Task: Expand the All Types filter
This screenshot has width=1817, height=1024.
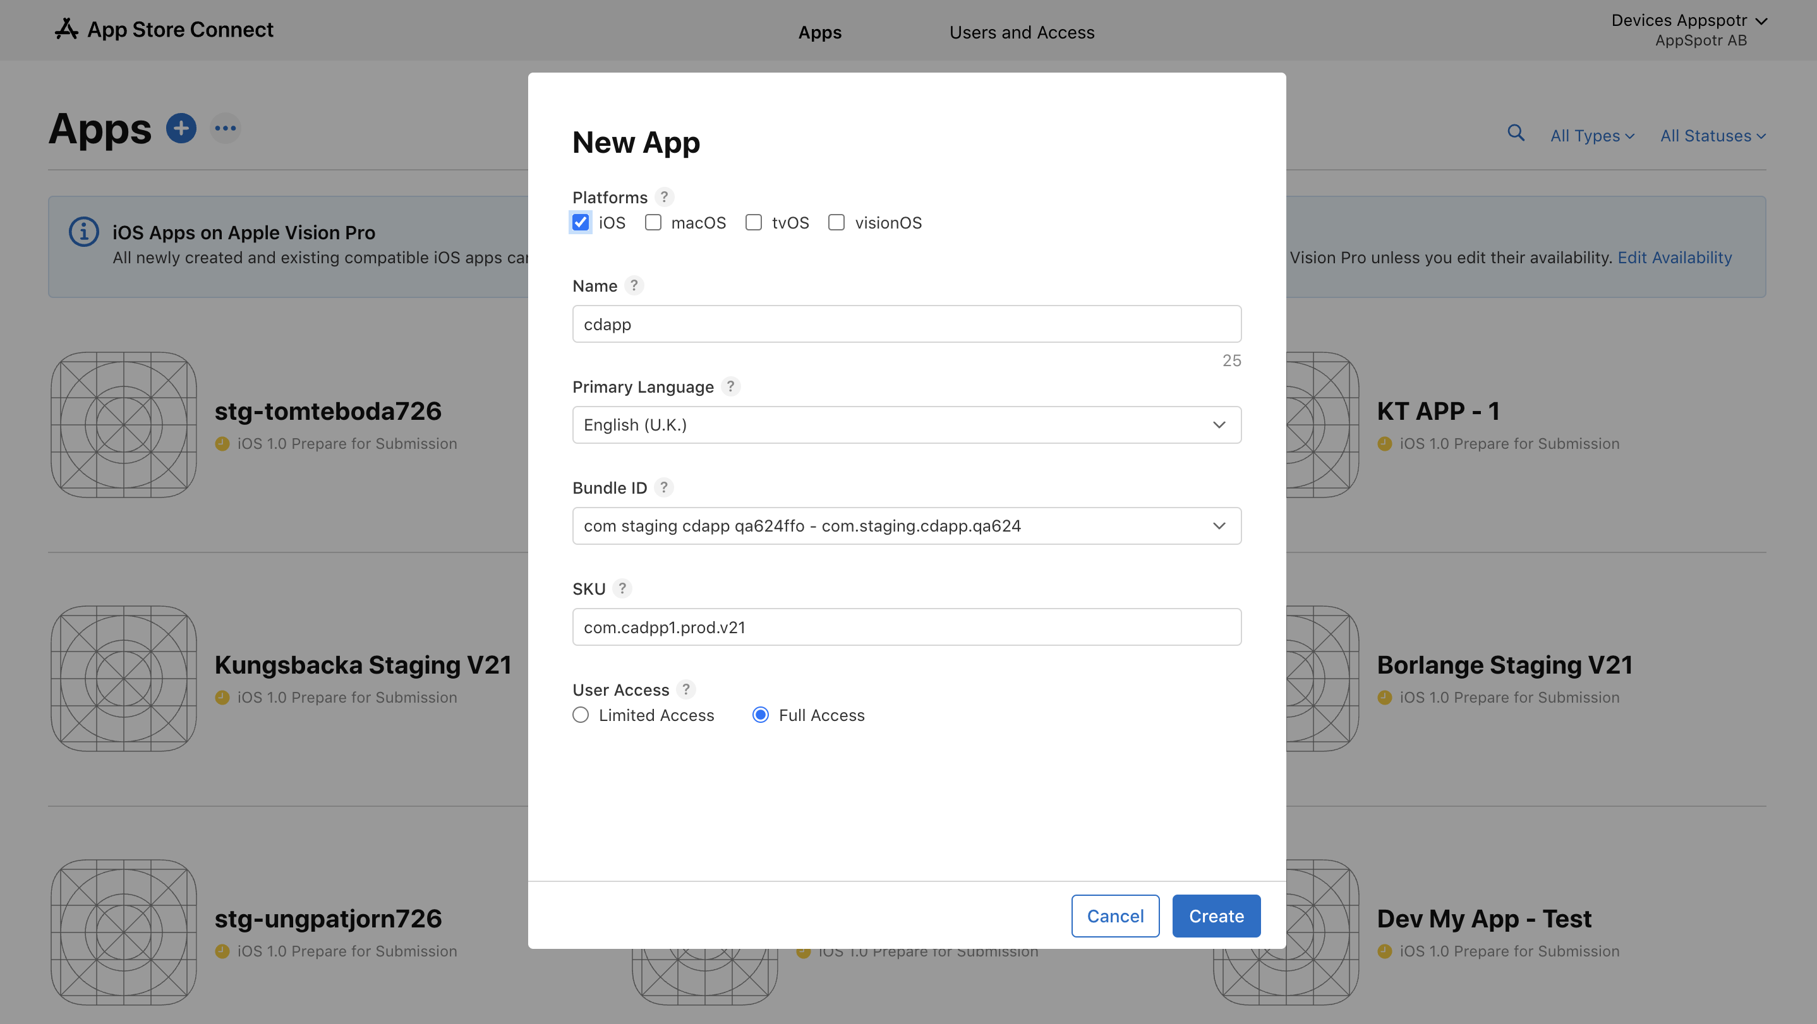Action: 1592,136
